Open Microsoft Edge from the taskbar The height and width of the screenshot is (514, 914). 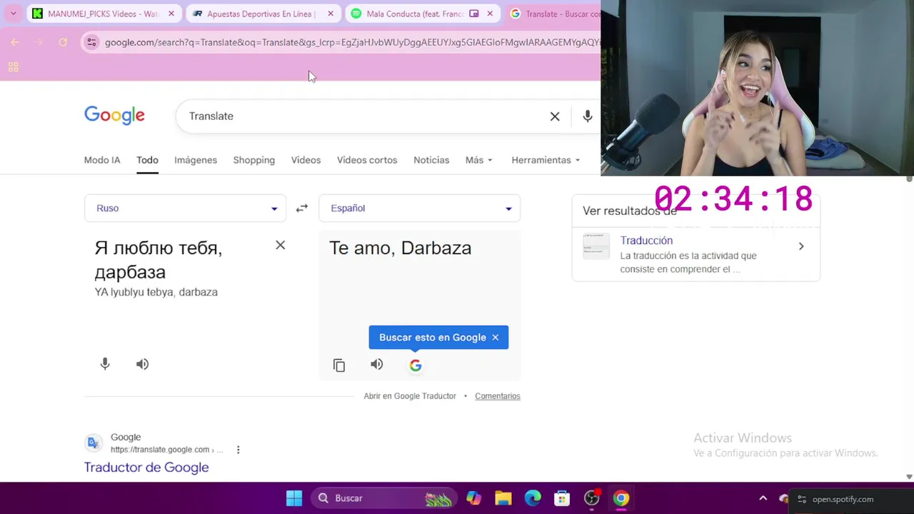point(533,498)
